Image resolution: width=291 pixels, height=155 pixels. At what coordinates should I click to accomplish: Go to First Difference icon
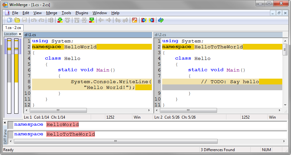click(x=77, y=20)
